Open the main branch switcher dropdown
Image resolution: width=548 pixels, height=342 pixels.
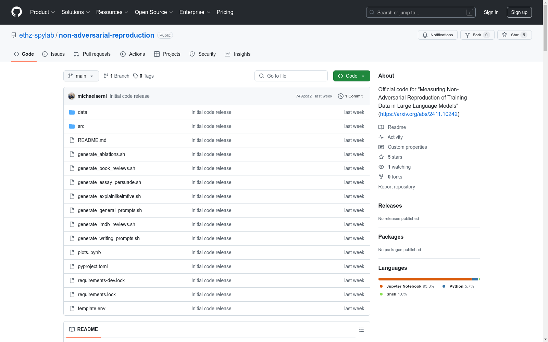[81, 76]
